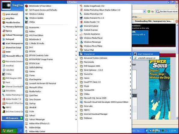
Task: Open Mozilla Firefox icon in pinned list
Action: click(4, 23)
